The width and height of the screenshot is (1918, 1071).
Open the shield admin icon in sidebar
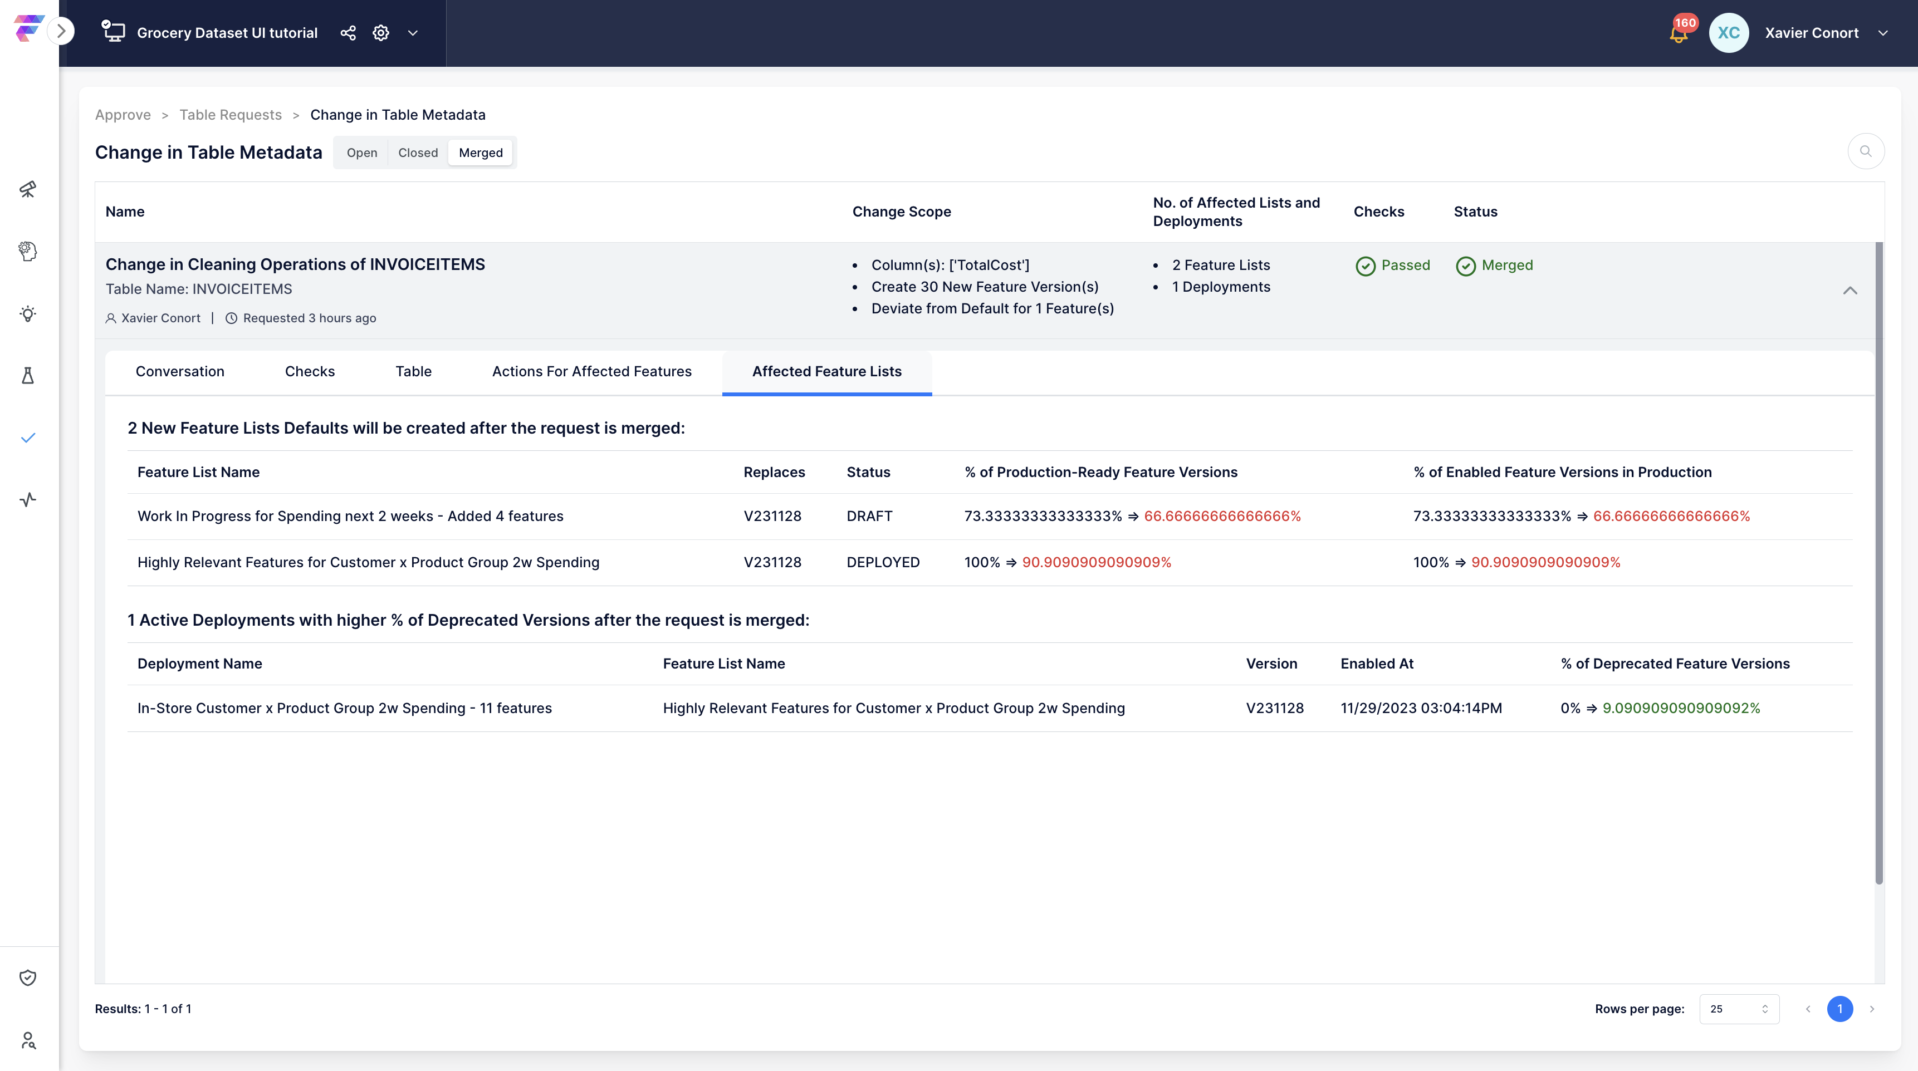point(28,977)
